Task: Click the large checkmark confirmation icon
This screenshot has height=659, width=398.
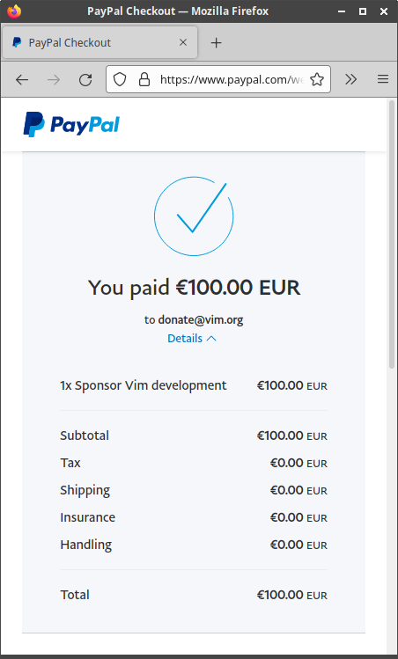Action: click(x=194, y=216)
